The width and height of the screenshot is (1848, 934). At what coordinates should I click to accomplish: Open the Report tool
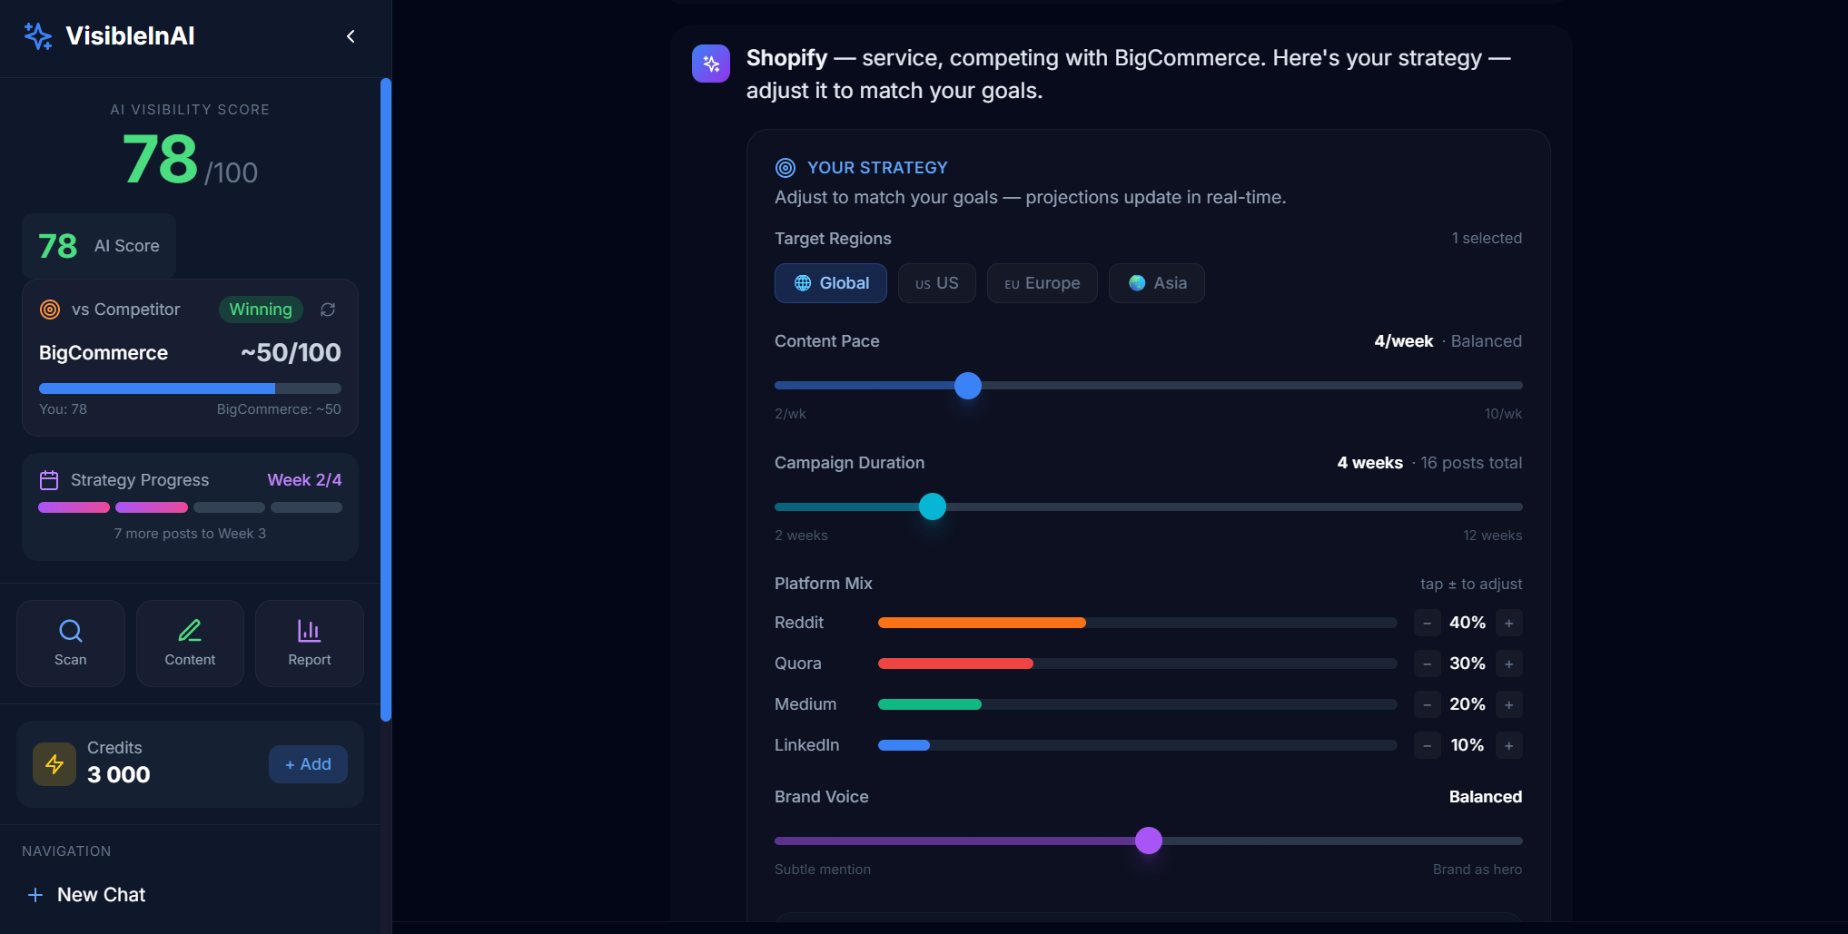point(310,644)
